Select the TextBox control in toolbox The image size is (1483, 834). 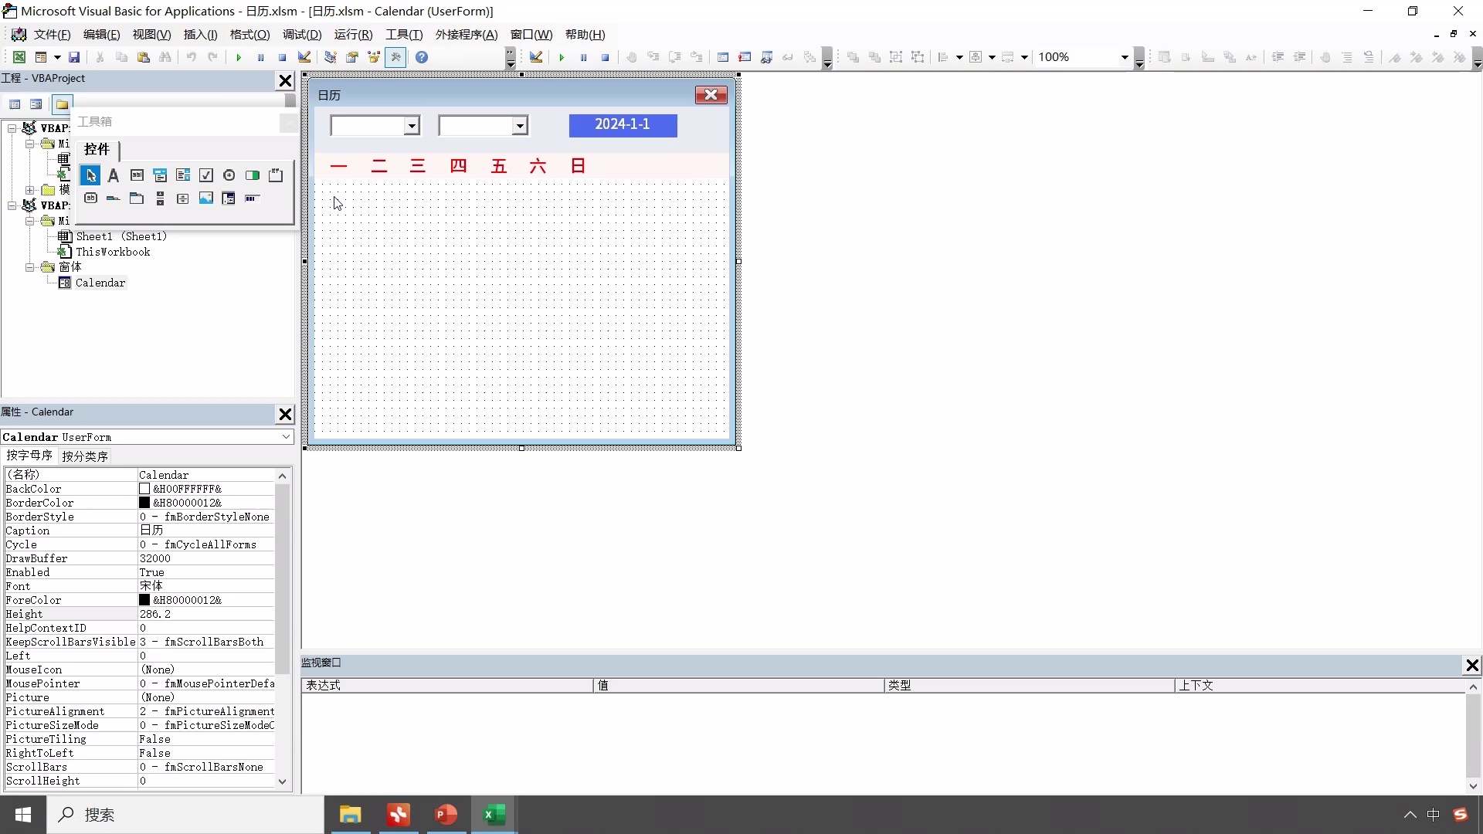click(137, 175)
